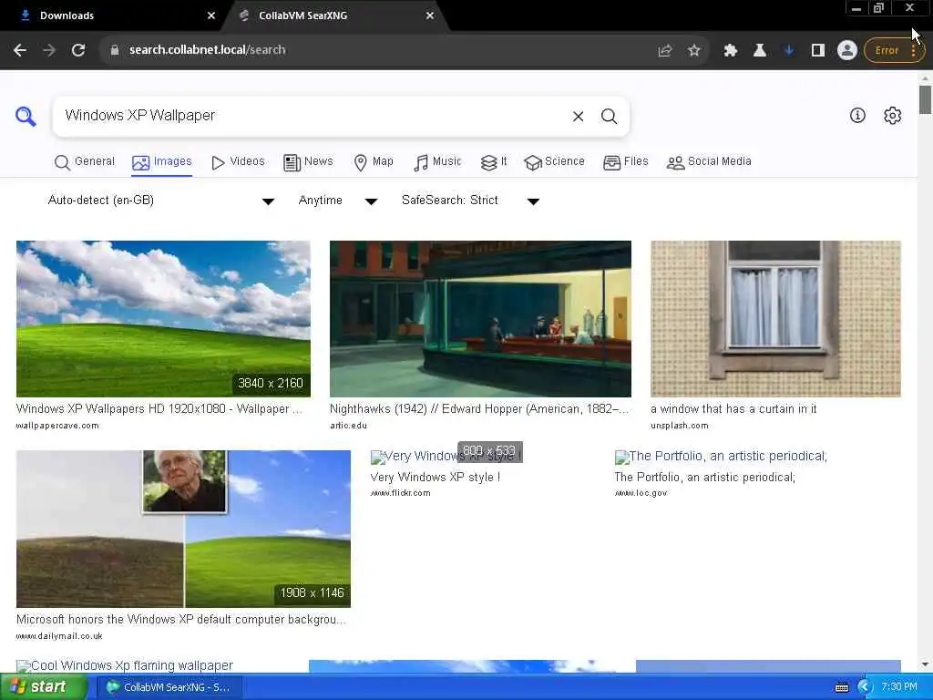Click the forward navigation arrow

(49, 50)
